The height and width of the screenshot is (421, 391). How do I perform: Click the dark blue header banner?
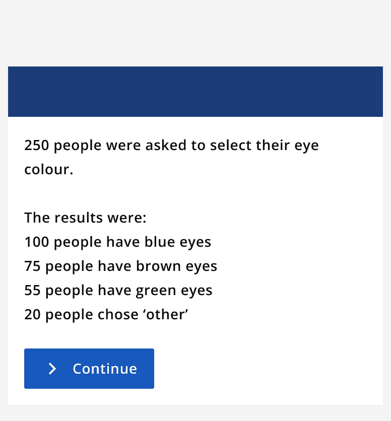click(195, 92)
